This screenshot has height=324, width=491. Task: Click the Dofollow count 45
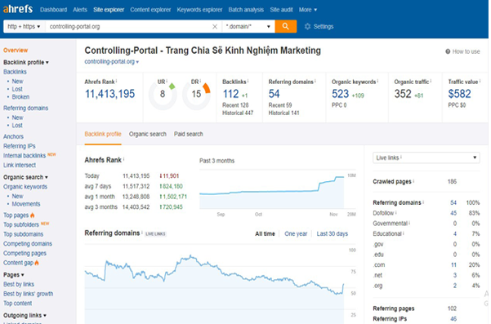pyautogui.click(x=453, y=213)
